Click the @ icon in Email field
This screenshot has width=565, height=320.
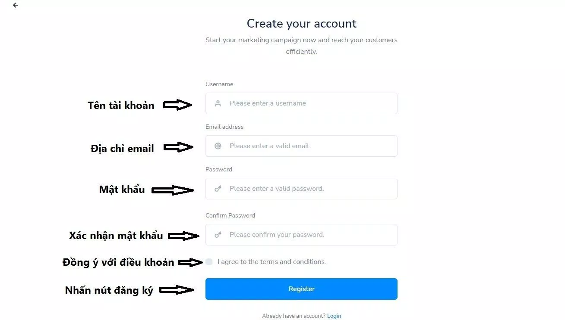coord(218,146)
